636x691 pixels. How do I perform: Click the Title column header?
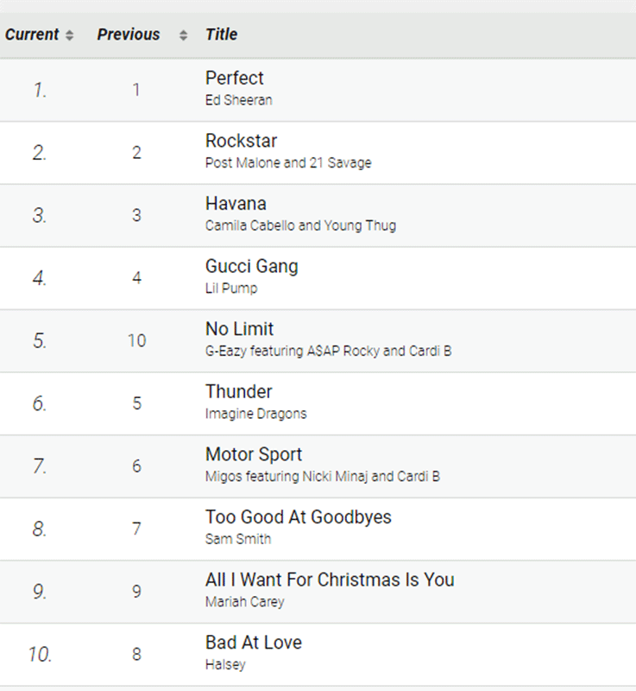tap(222, 35)
